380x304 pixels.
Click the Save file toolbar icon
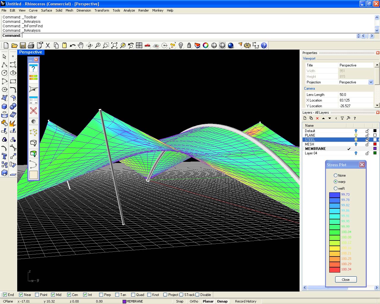tap(23, 45)
